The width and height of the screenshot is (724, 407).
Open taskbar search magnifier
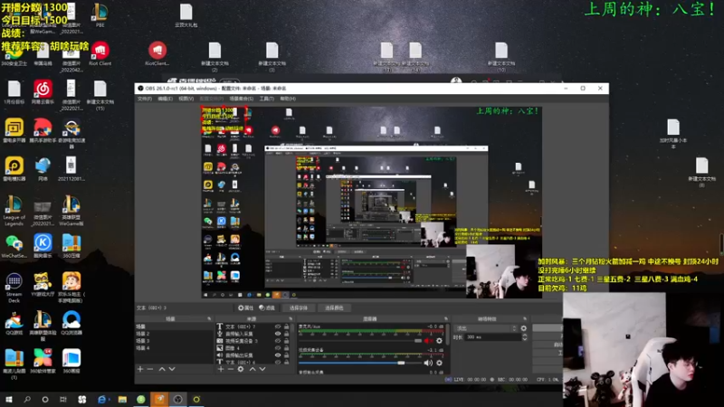27,399
